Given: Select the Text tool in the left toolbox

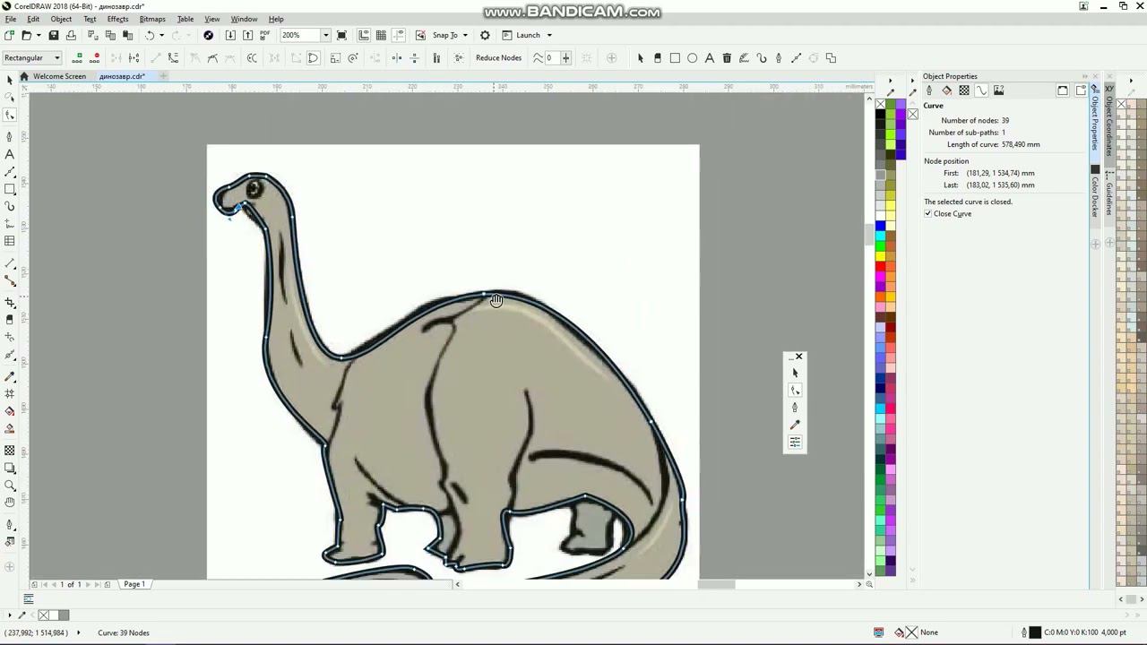Looking at the screenshot, I should (10, 154).
